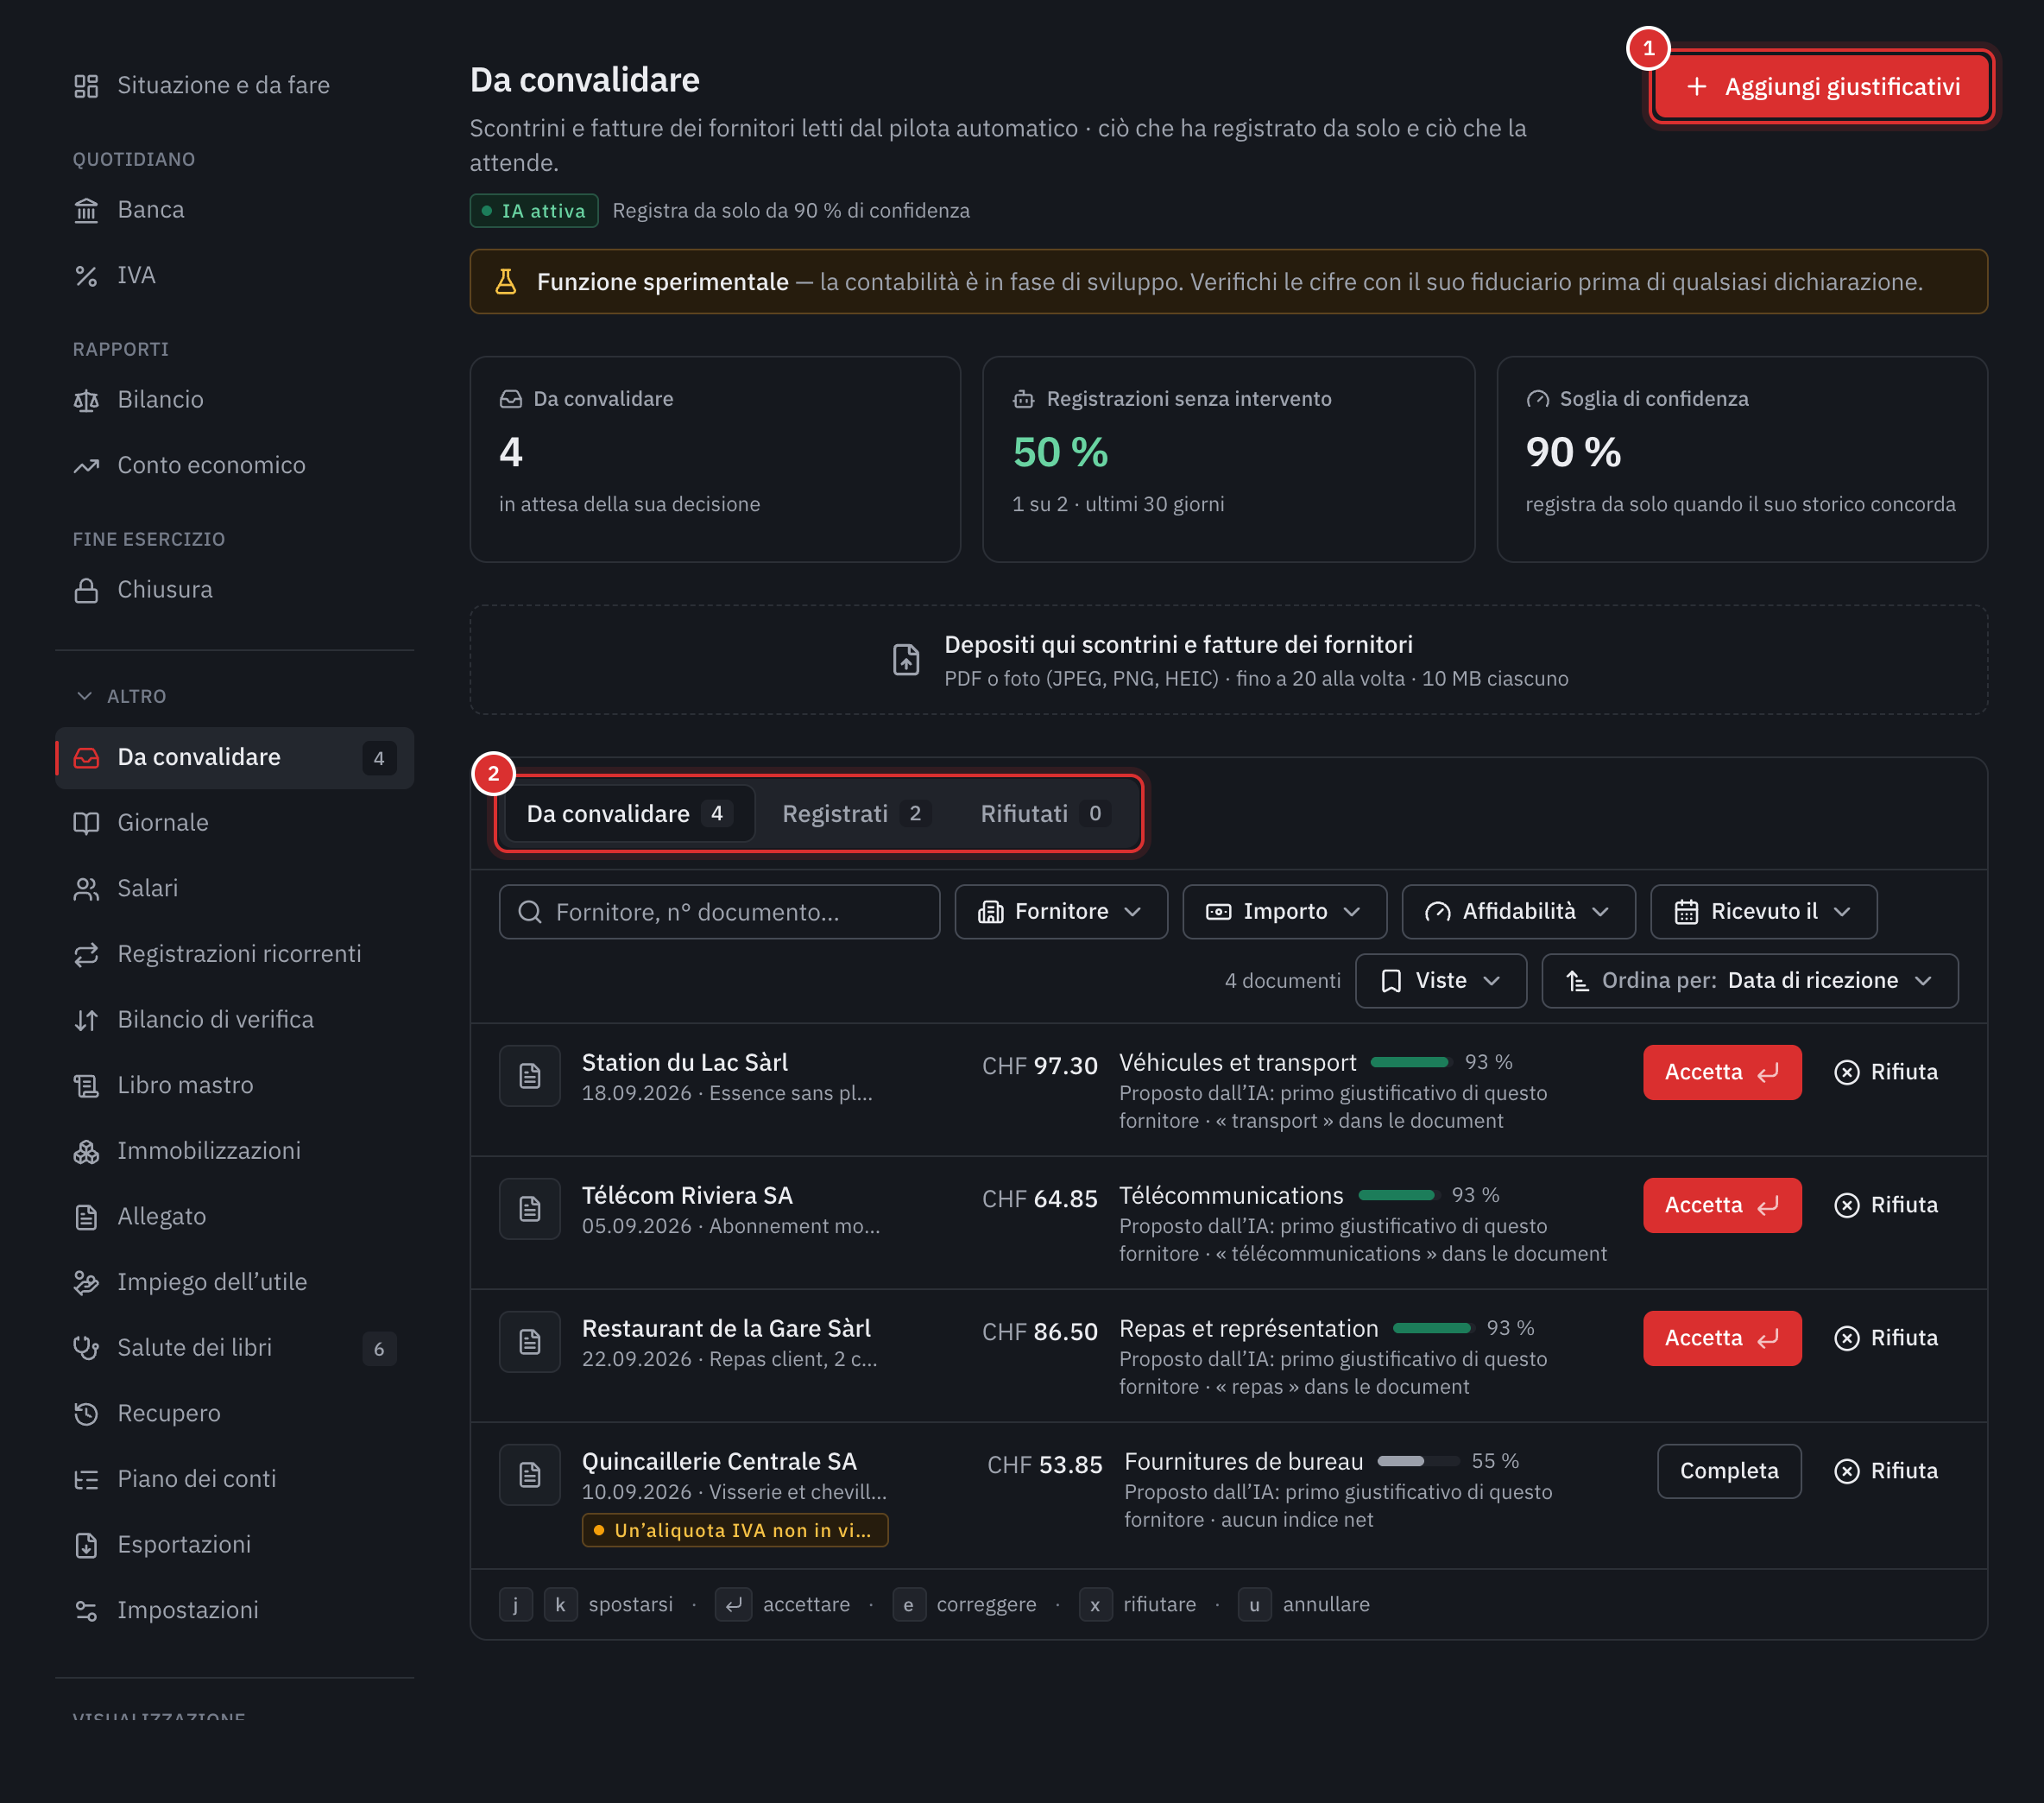
Task: Change the Ordina per sorting dropdown
Action: point(1749,981)
